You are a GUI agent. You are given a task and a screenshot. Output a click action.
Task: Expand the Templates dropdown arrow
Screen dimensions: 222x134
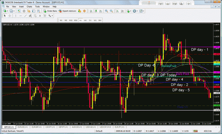pyautogui.click(x=144, y=11)
